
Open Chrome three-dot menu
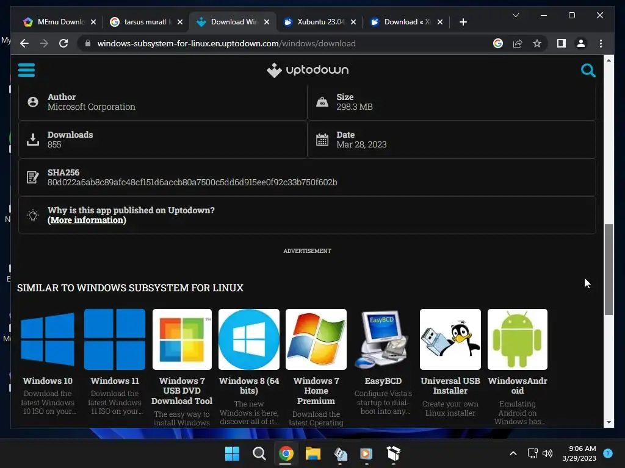coord(601,43)
